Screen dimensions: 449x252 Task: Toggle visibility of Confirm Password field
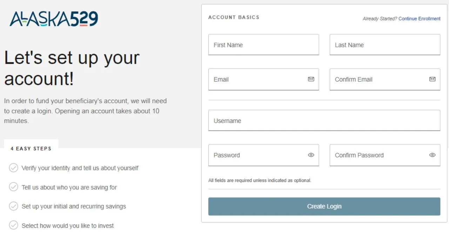pos(433,155)
